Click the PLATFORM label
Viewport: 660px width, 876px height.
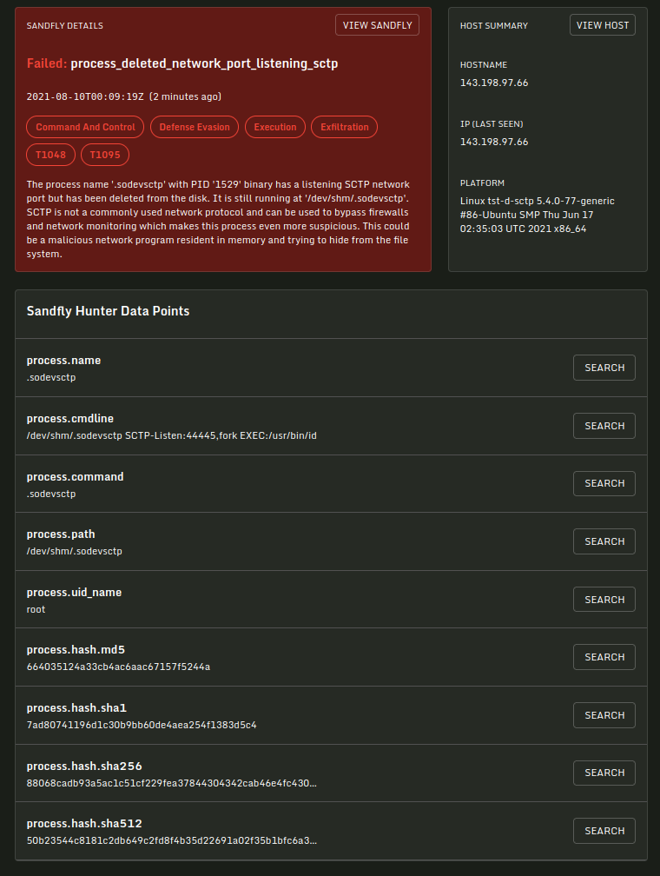coord(482,183)
